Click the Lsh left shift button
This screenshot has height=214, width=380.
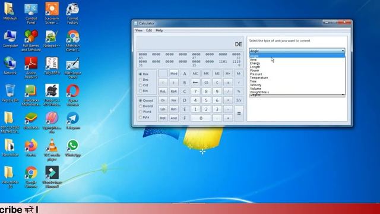tap(163, 109)
